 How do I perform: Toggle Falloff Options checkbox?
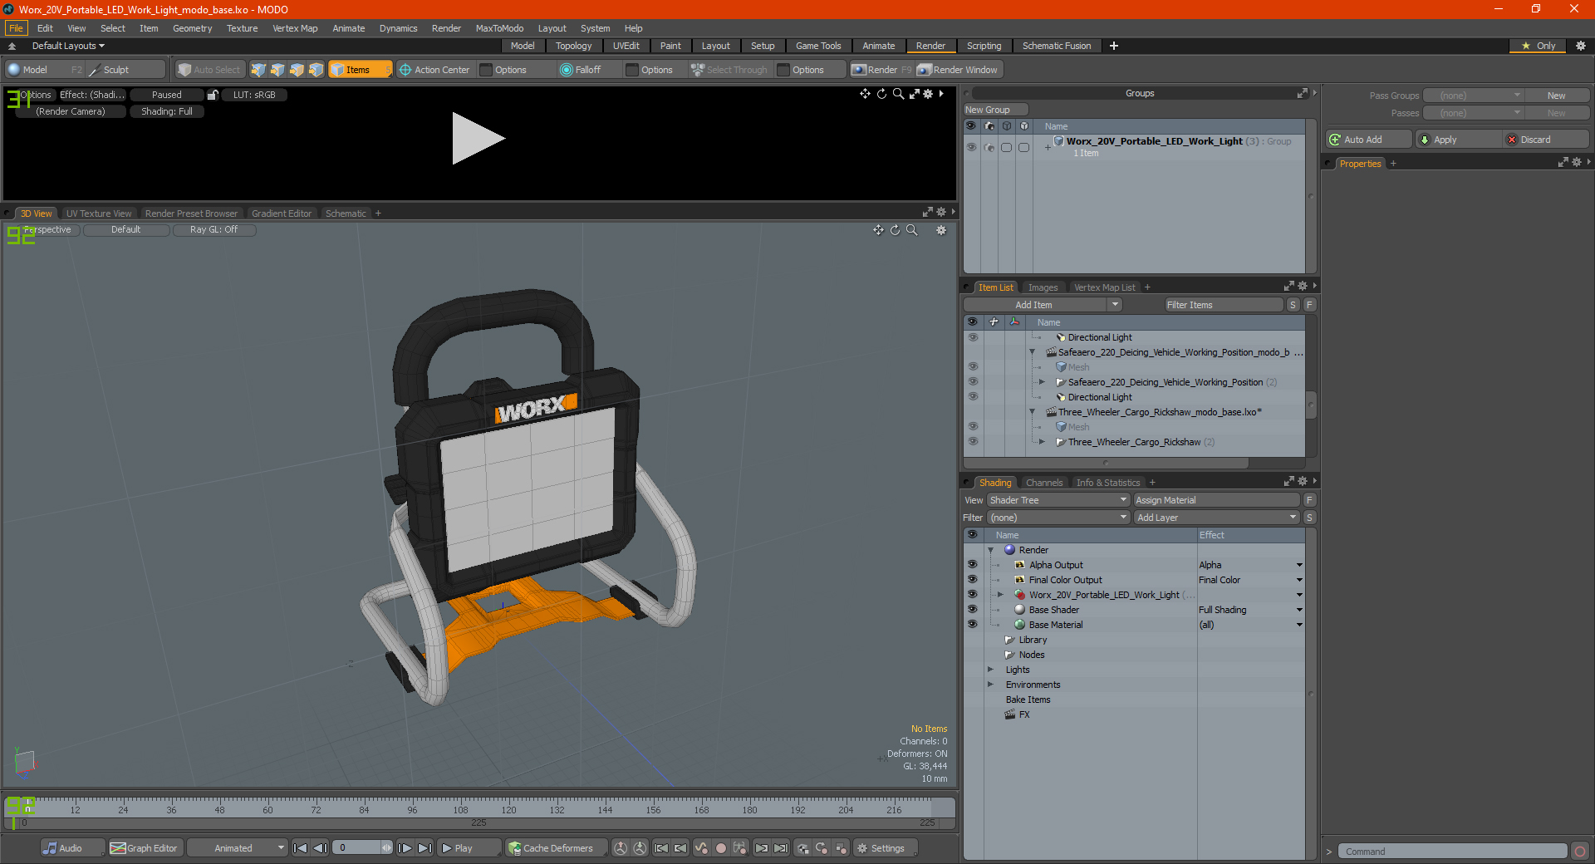(x=632, y=70)
